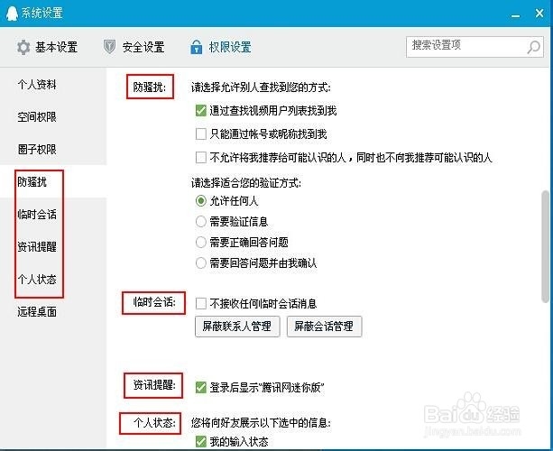The width and height of the screenshot is (553, 451).
Task: Open the 屏蔽会话管理 button
Action: 324,327
